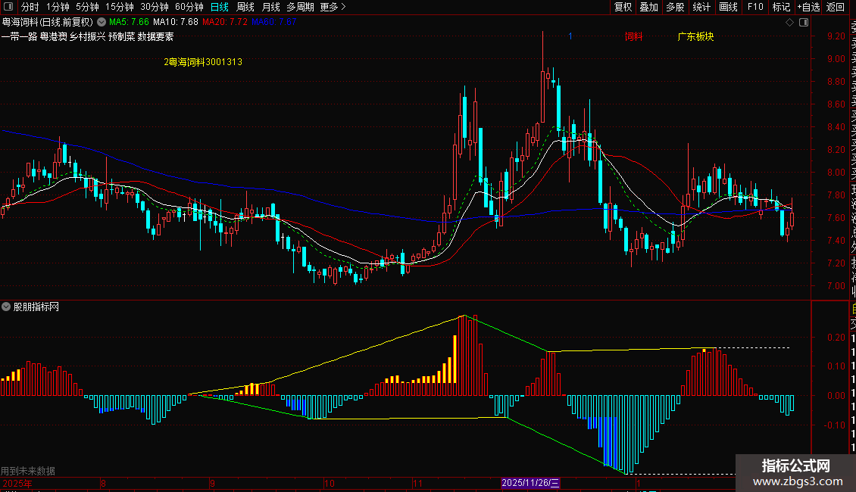The height and width of the screenshot is (492, 856).
Task: Switch to the 分时 intraday view
Action: coord(30,7)
